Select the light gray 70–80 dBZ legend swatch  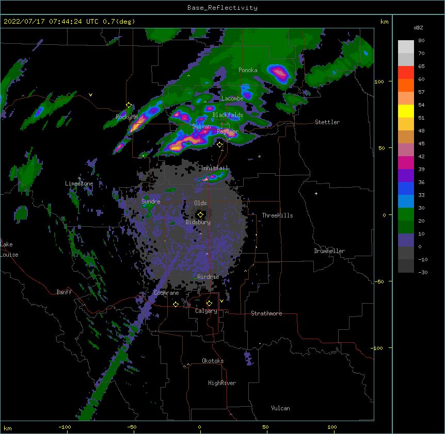point(406,46)
